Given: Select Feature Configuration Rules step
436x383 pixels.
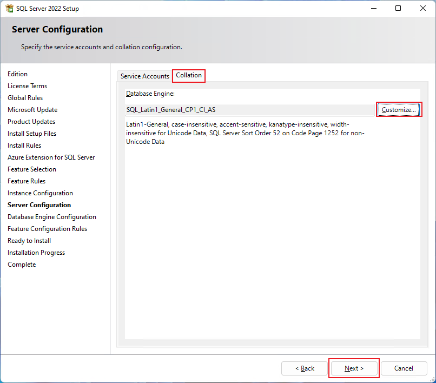Looking at the screenshot, I should click(47, 229).
